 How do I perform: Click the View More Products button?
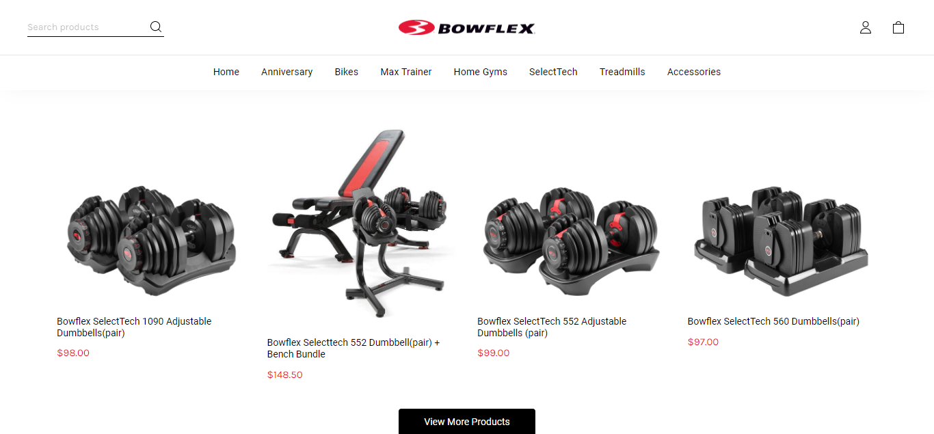tap(467, 422)
